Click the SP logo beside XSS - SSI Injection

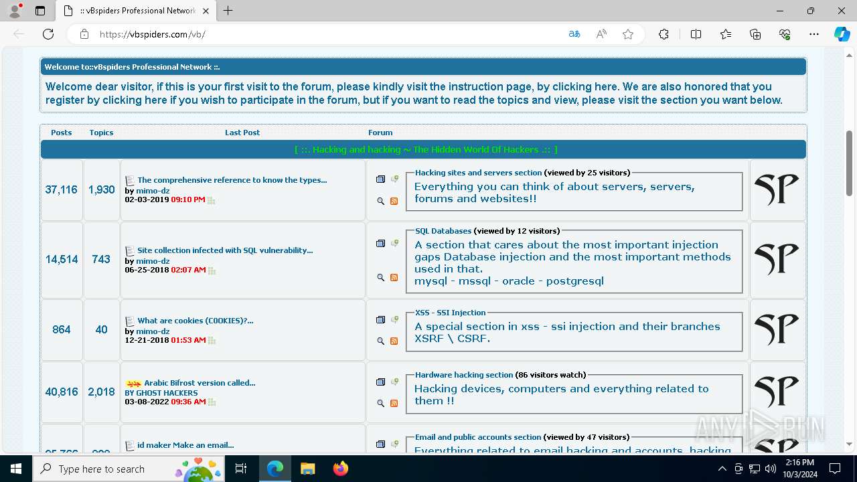[x=777, y=329]
